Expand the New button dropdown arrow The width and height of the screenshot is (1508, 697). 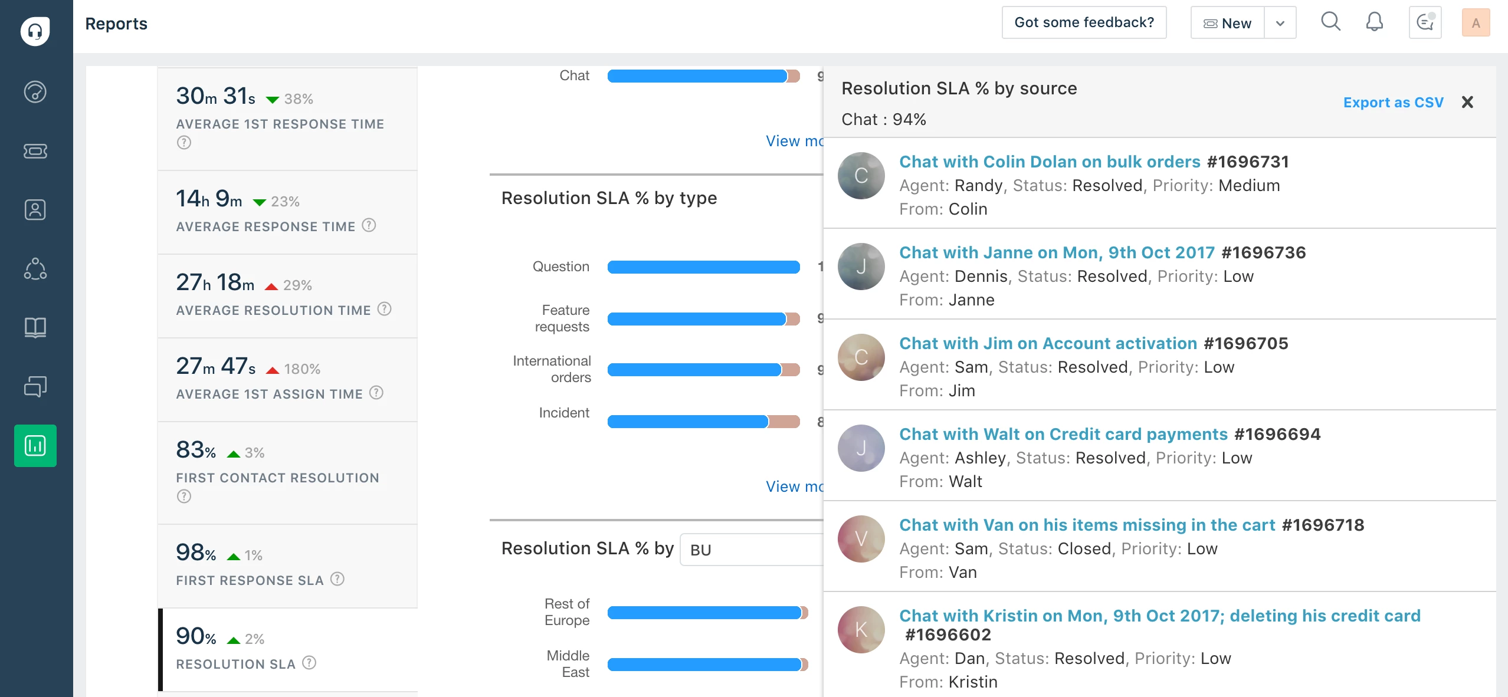point(1280,23)
